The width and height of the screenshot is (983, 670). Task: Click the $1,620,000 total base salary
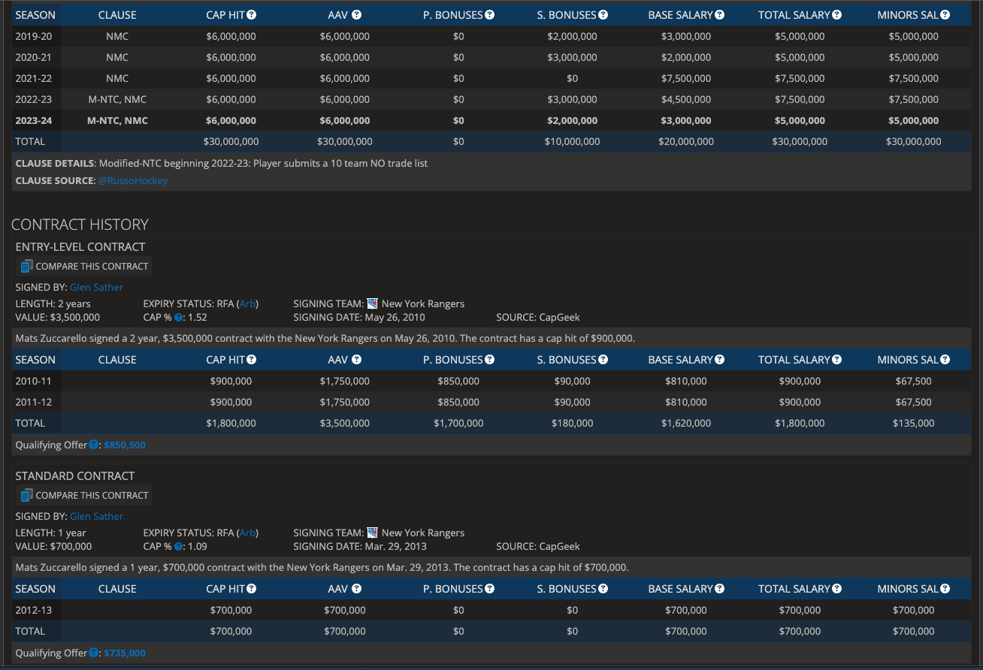(686, 423)
